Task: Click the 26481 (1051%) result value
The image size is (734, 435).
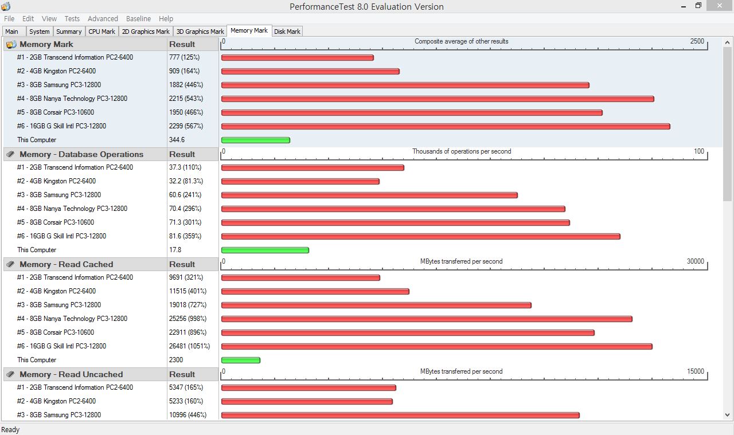Action: pos(190,346)
